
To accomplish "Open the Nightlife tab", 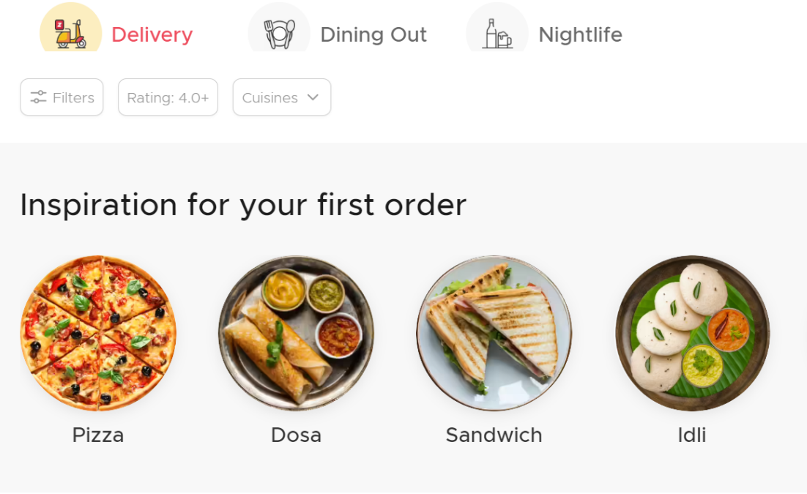I will [x=580, y=34].
